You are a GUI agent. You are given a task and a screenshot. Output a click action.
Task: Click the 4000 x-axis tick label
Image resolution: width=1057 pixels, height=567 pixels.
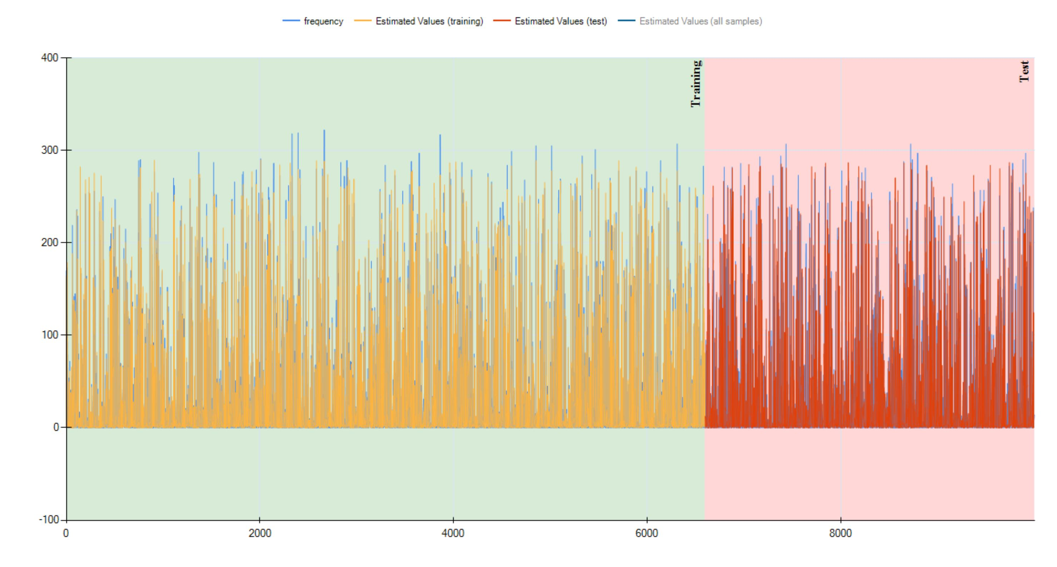tap(453, 533)
